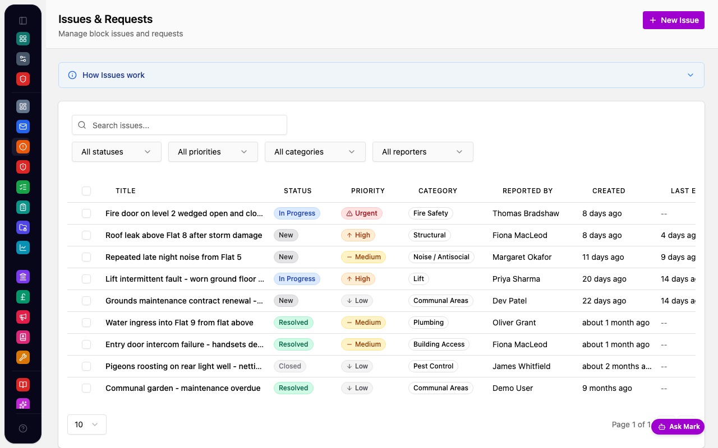Tick checkbox for Pigeons roosting row
This screenshot has width=718, height=448.
(86, 366)
